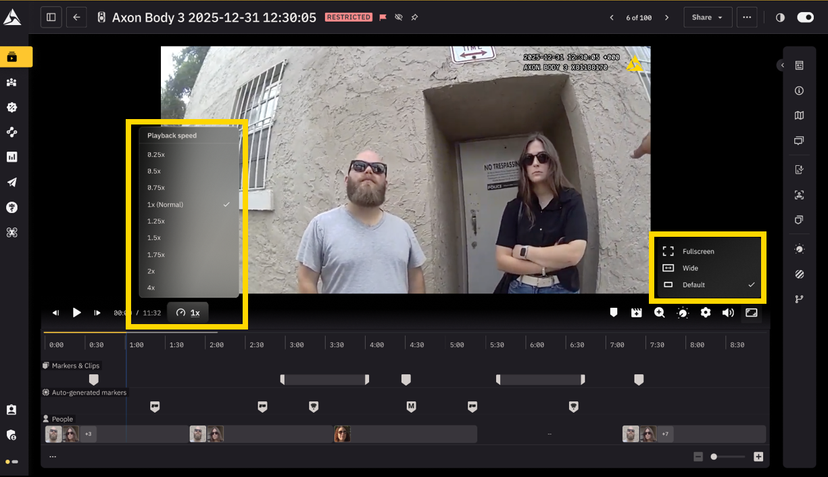This screenshot has width=828, height=477.
Task: Select 1.5x playback speed
Action: (x=154, y=238)
